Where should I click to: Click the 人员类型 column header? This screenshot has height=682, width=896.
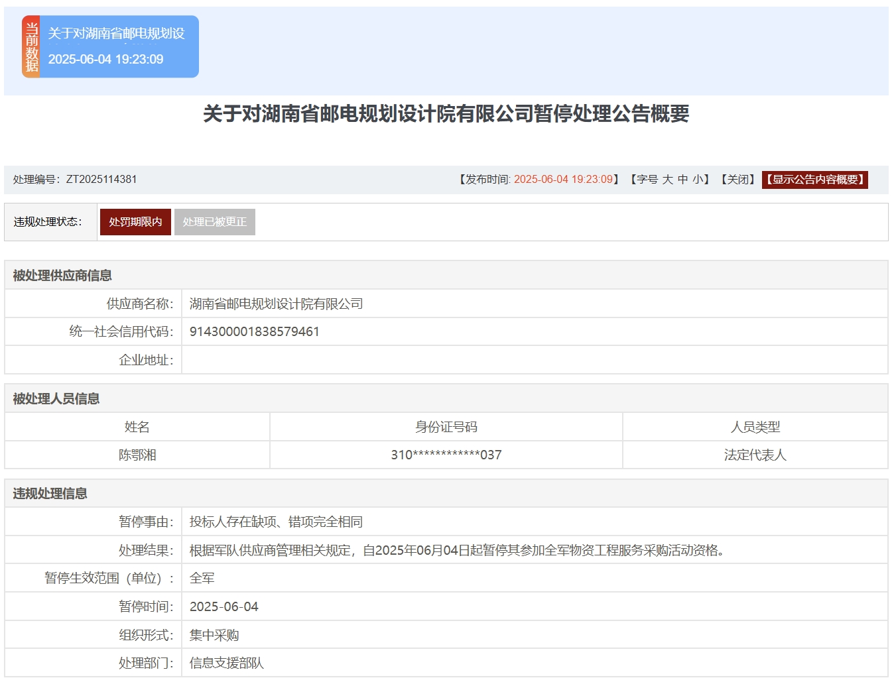pyautogui.click(x=755, y=427)
